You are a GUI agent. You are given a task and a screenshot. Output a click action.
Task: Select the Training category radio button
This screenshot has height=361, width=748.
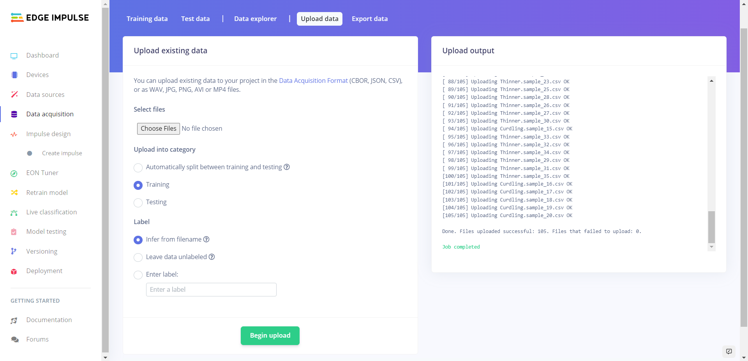pos(138,185)
